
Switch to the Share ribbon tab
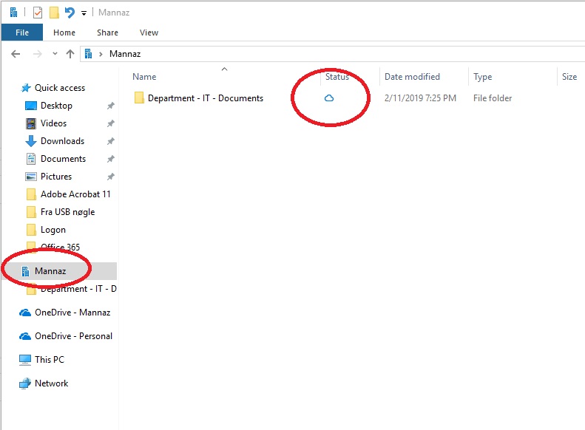coord(107,33)
